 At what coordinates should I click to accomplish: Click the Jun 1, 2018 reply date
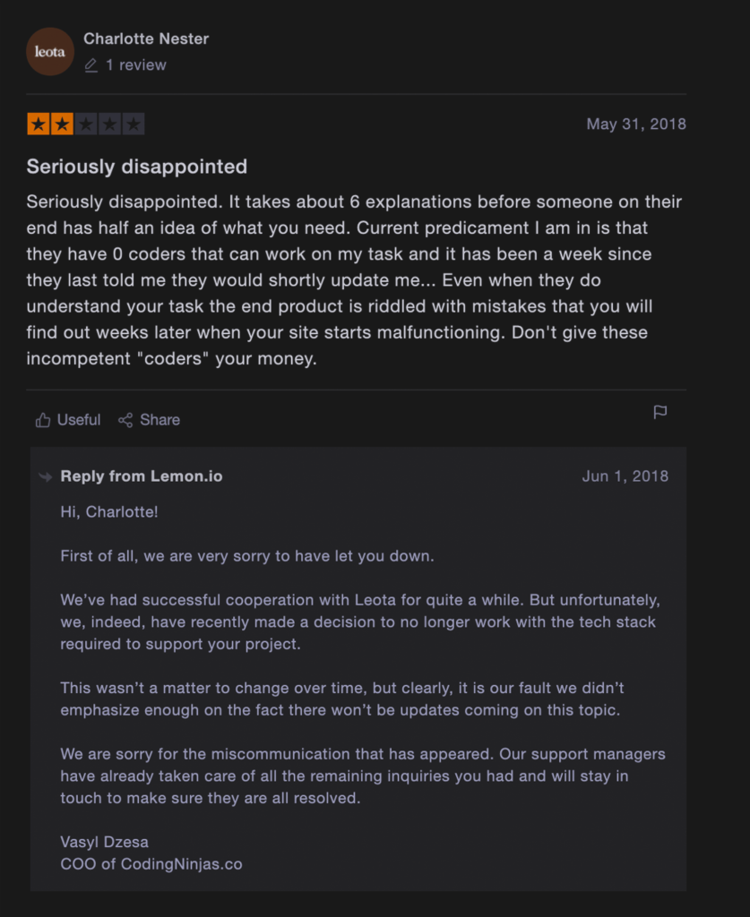625,476
